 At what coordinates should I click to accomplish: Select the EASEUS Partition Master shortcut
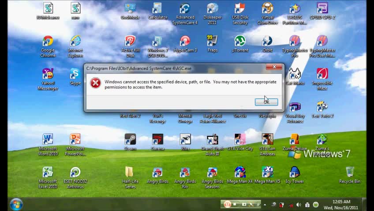point(295,14)
